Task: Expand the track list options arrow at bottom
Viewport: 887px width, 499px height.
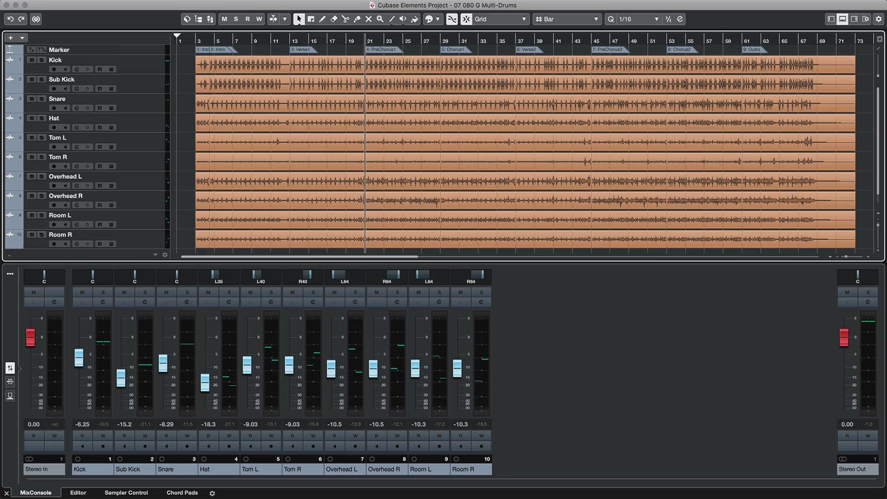Action: click(x=155, y=255)
